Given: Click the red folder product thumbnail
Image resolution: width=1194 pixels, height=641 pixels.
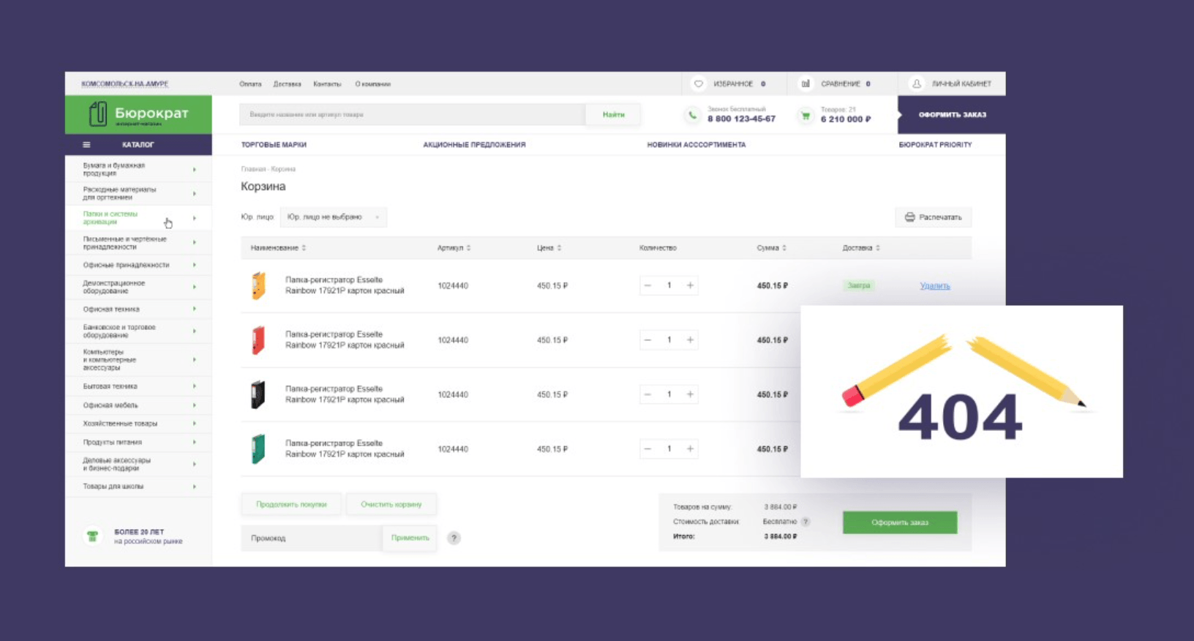Looking at the screenshot, I should 258,340.
